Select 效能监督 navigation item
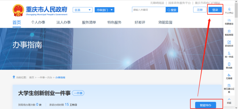 click(165, 22)
